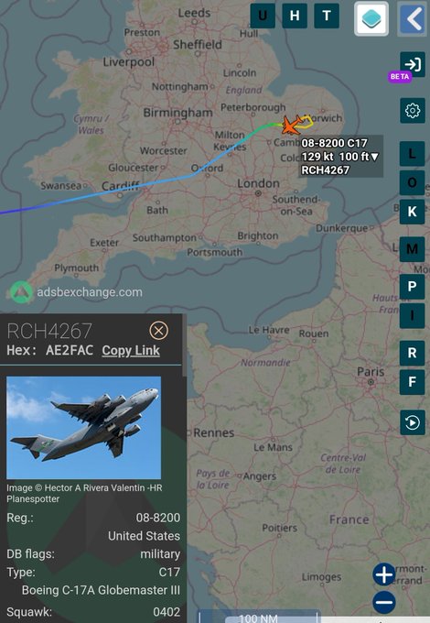This screenshot has height=623, width=430.
Task: Close the RCH4267 info panel
Action: click(x=158, y=331)
